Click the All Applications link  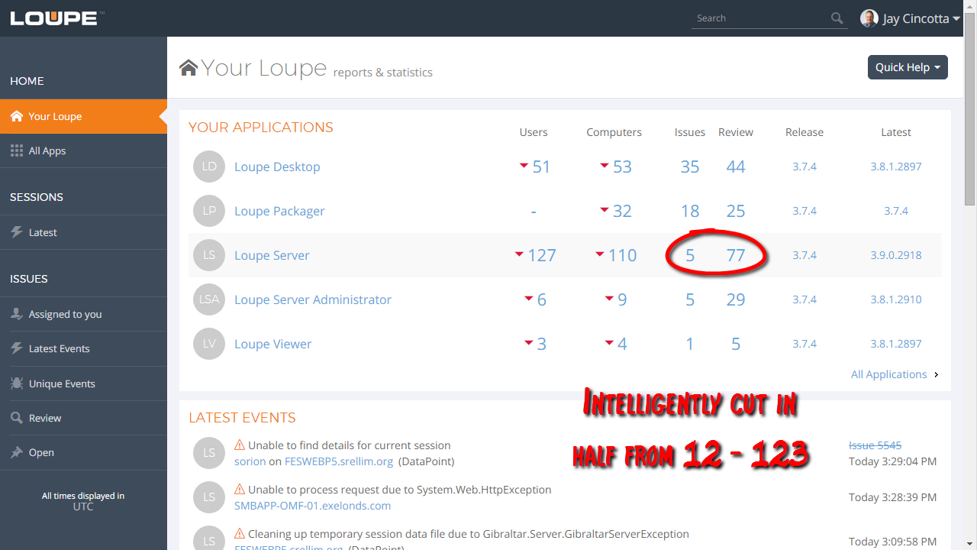(x=888, y=374)
